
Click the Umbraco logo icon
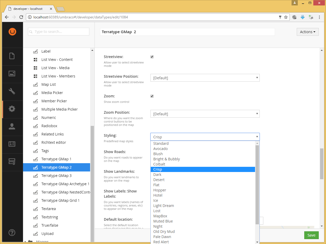click(12, 32)
